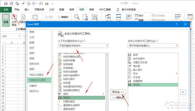Select 自定义功能区 in options sidebar

point(39,75)
